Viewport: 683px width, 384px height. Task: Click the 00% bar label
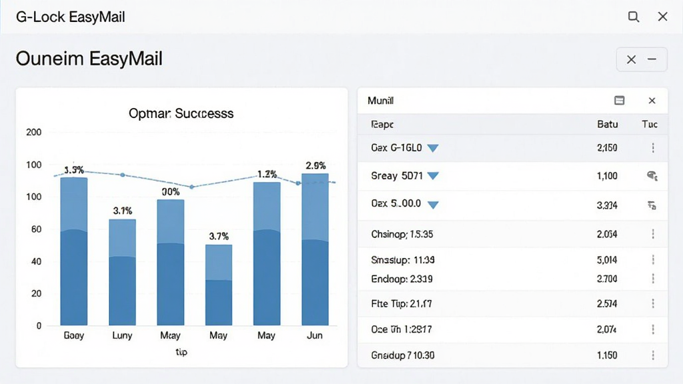171,191
